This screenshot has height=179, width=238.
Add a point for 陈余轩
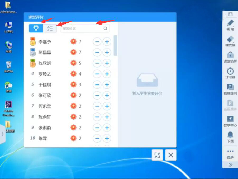click(x=107, y=117)
